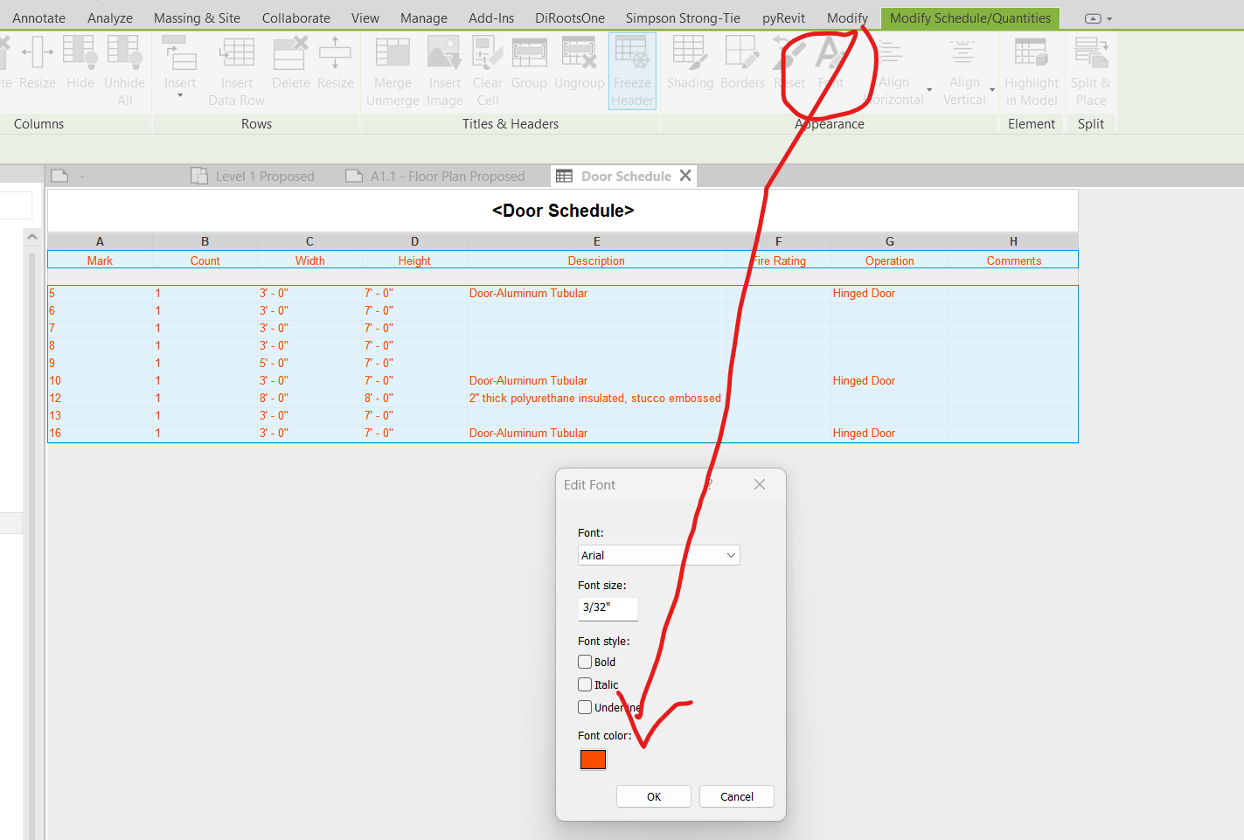Viewport: 1244px width, 840px height.
Task: Enable the Bold font style checkbox
Action: pyautogui.click(x=585, y=662)
